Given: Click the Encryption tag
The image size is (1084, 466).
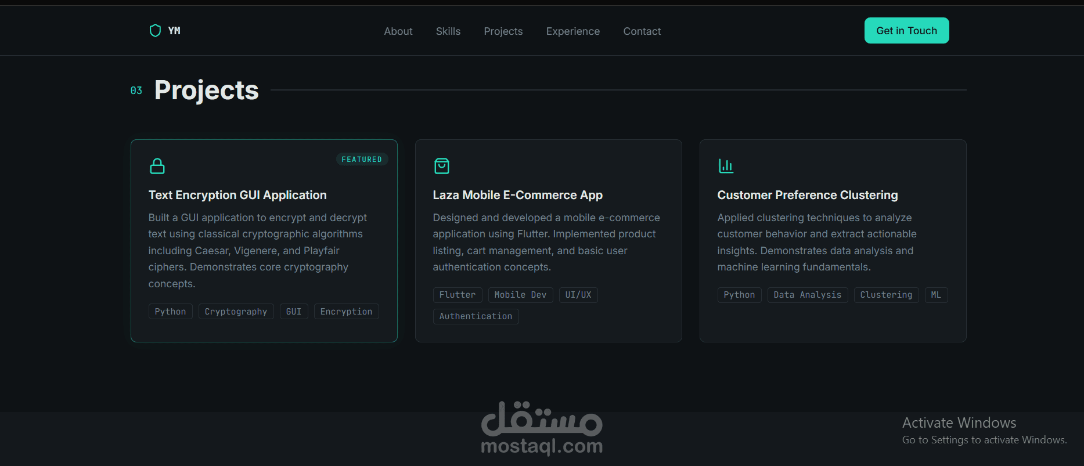Looking at the screenshot, I should 347,312.
